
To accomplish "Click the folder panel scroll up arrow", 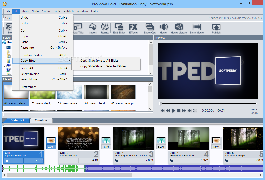I will point(151,42).
